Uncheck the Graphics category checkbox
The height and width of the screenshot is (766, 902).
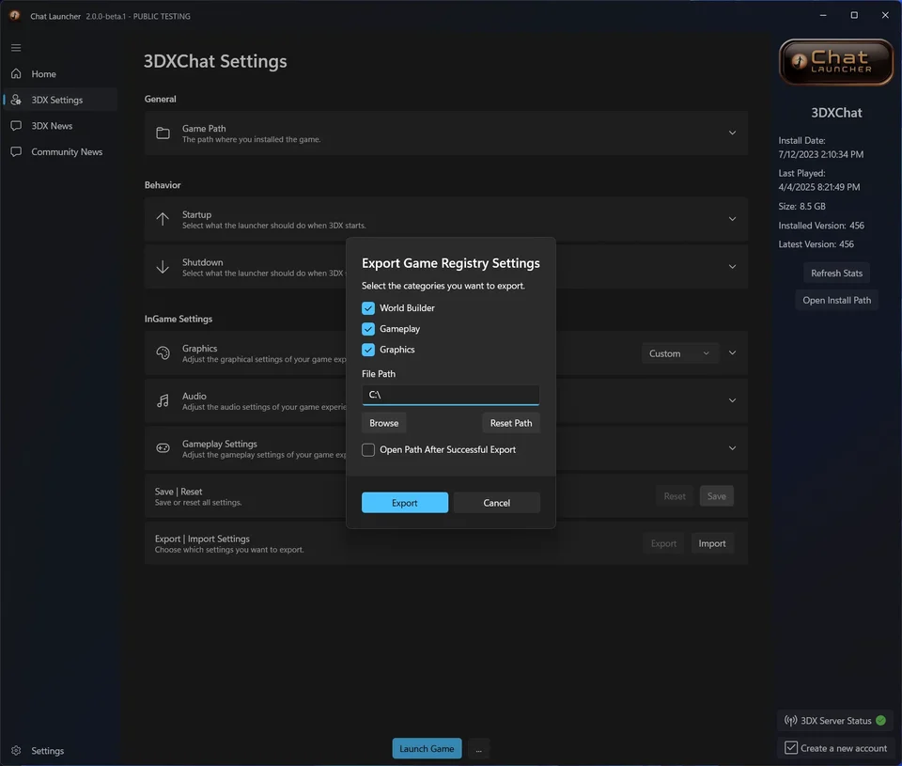368,350
